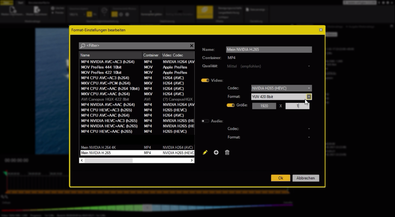Click the yellow pencil edit preset icon

pyautogui.click(x=205, y=152)
